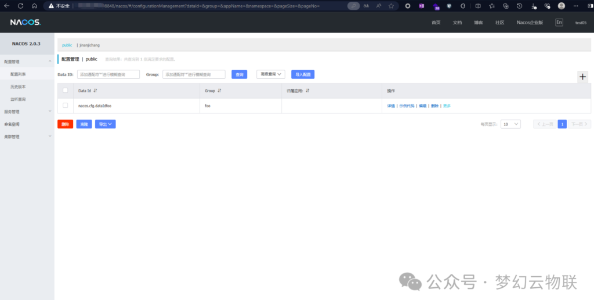Open 更多 options for nacos.cfg.dataIdfoo
The image size is (594, 300).
click(x=447, y=106)
